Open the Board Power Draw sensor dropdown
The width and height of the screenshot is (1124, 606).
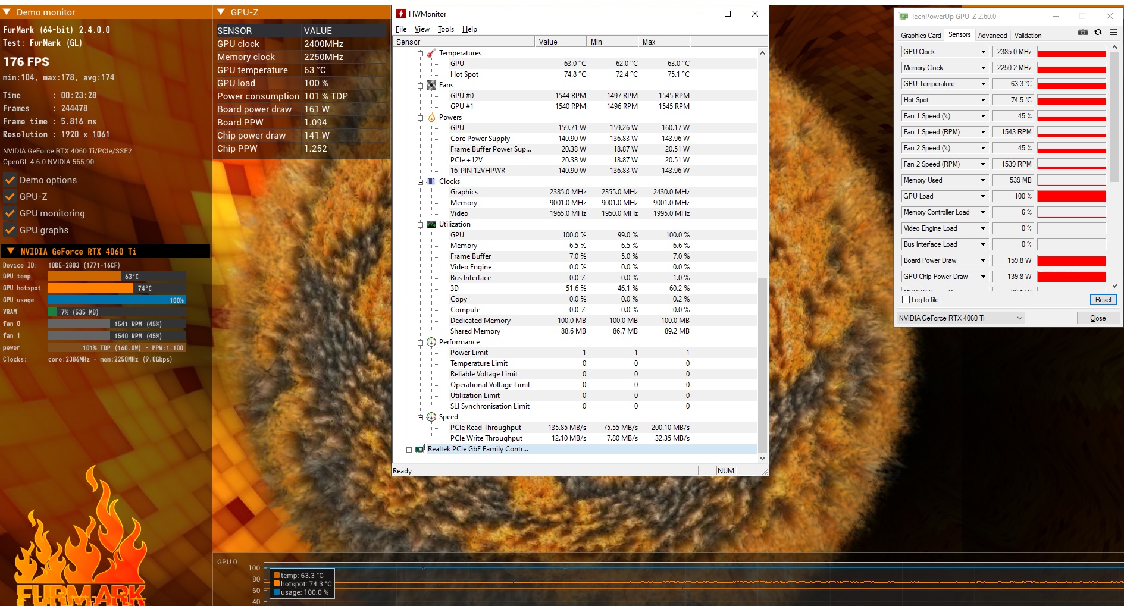(x=983, y=260)
